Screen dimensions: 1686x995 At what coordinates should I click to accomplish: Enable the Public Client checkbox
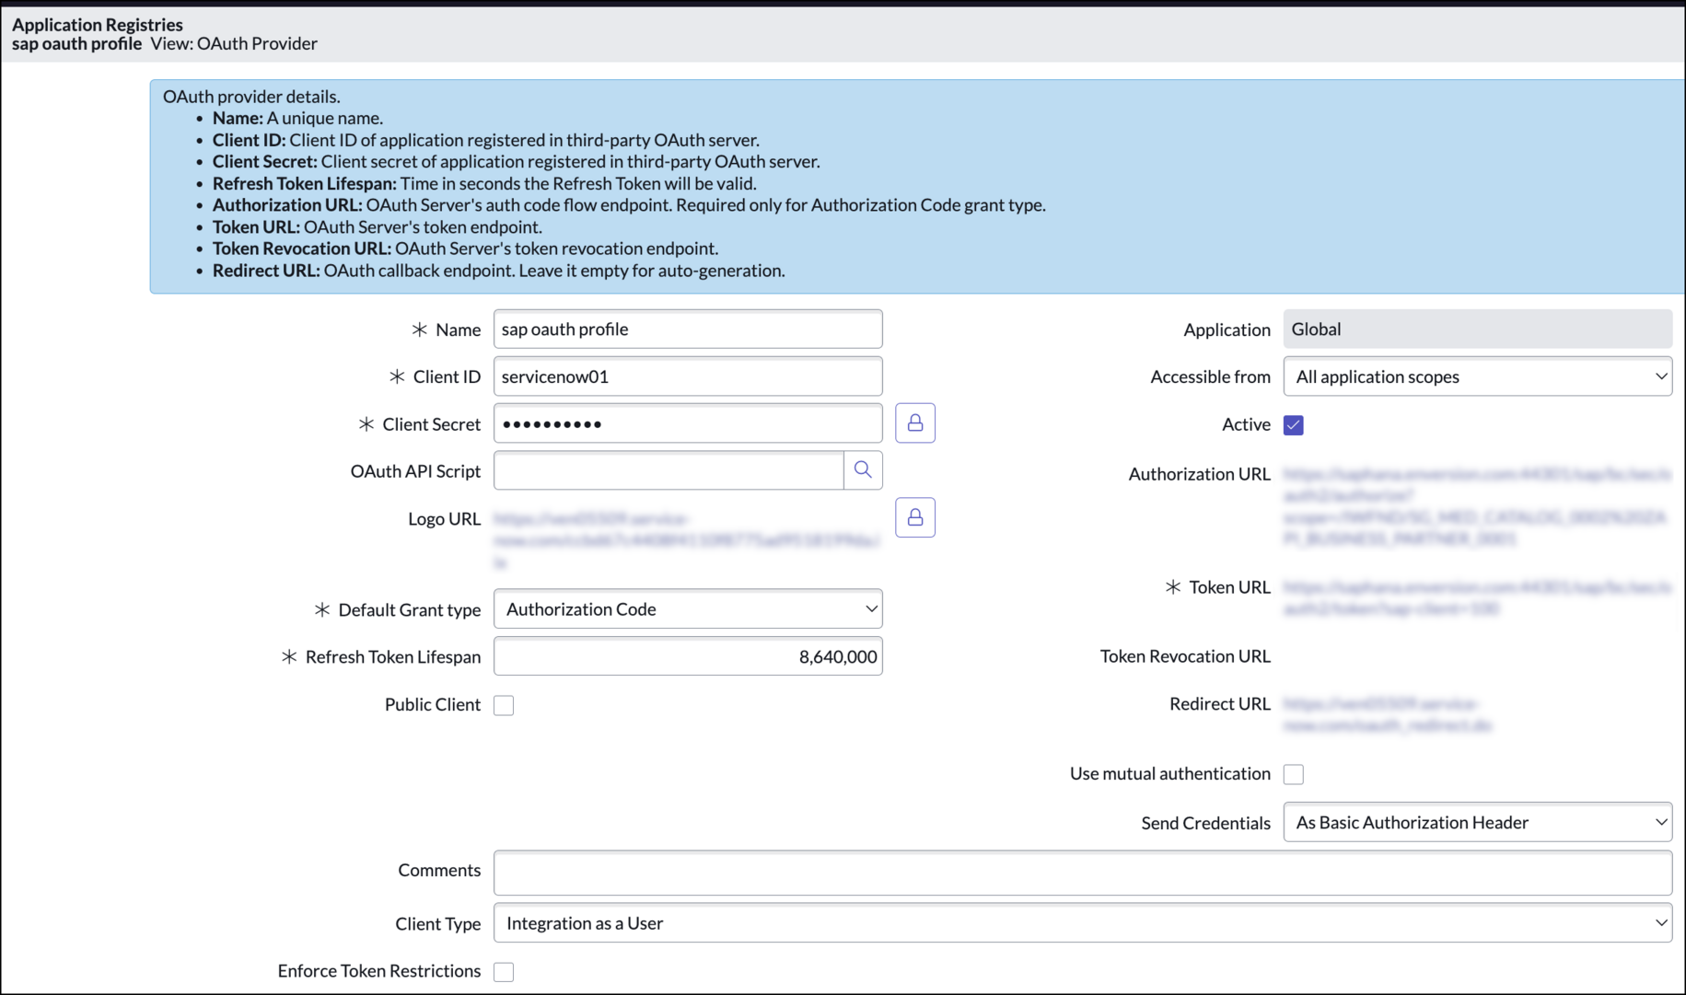coord(504,705)
